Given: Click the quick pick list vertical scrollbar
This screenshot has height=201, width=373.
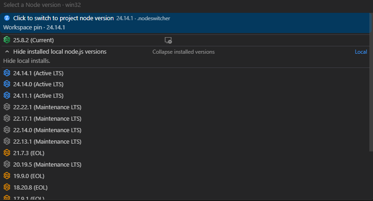Looking at the screenshot, I should pos(371,82).
